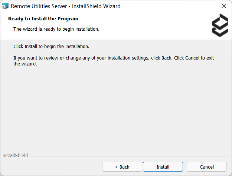232x176 pixels.
Task: Click the horizontal line beside the InstallShield label
Action: [130, 156]
